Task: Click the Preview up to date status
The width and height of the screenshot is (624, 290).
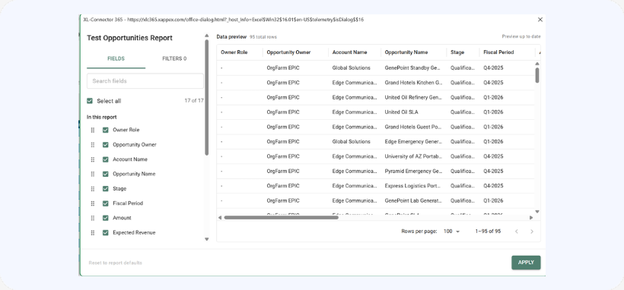Action: tap(521, 36)
